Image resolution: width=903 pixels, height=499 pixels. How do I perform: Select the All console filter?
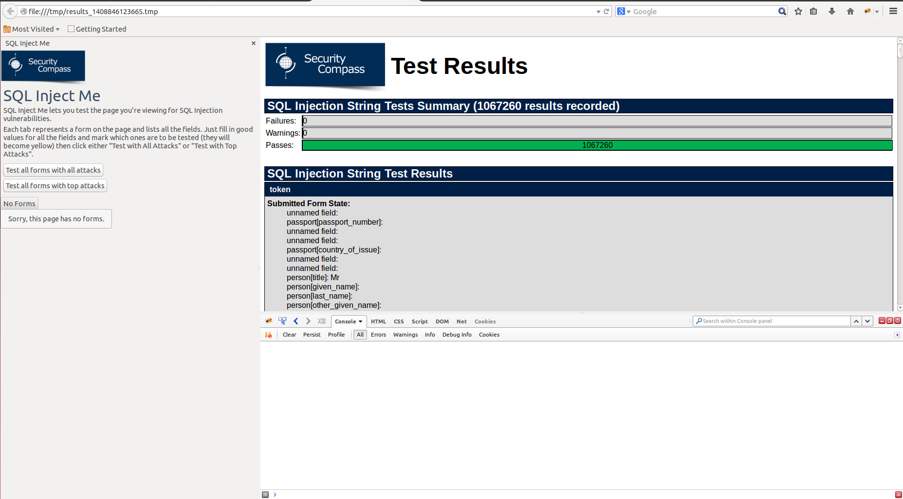[360, 335]
